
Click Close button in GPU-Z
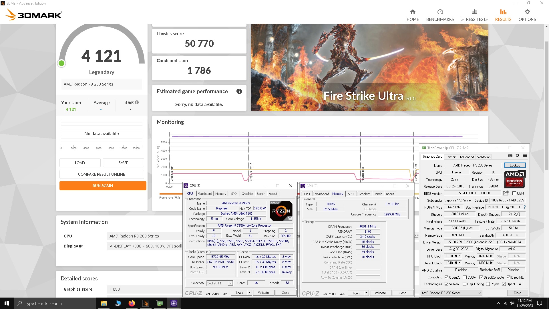(x=517, y=293)
